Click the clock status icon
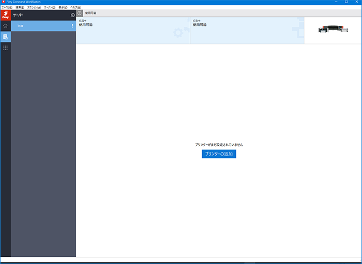 tap(80, 13)
